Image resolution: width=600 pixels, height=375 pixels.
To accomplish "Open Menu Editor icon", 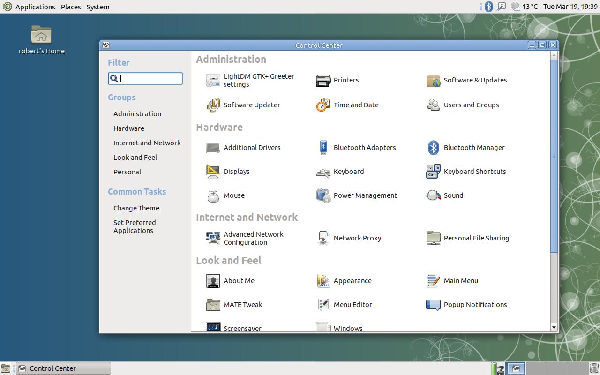I will 323,305.
